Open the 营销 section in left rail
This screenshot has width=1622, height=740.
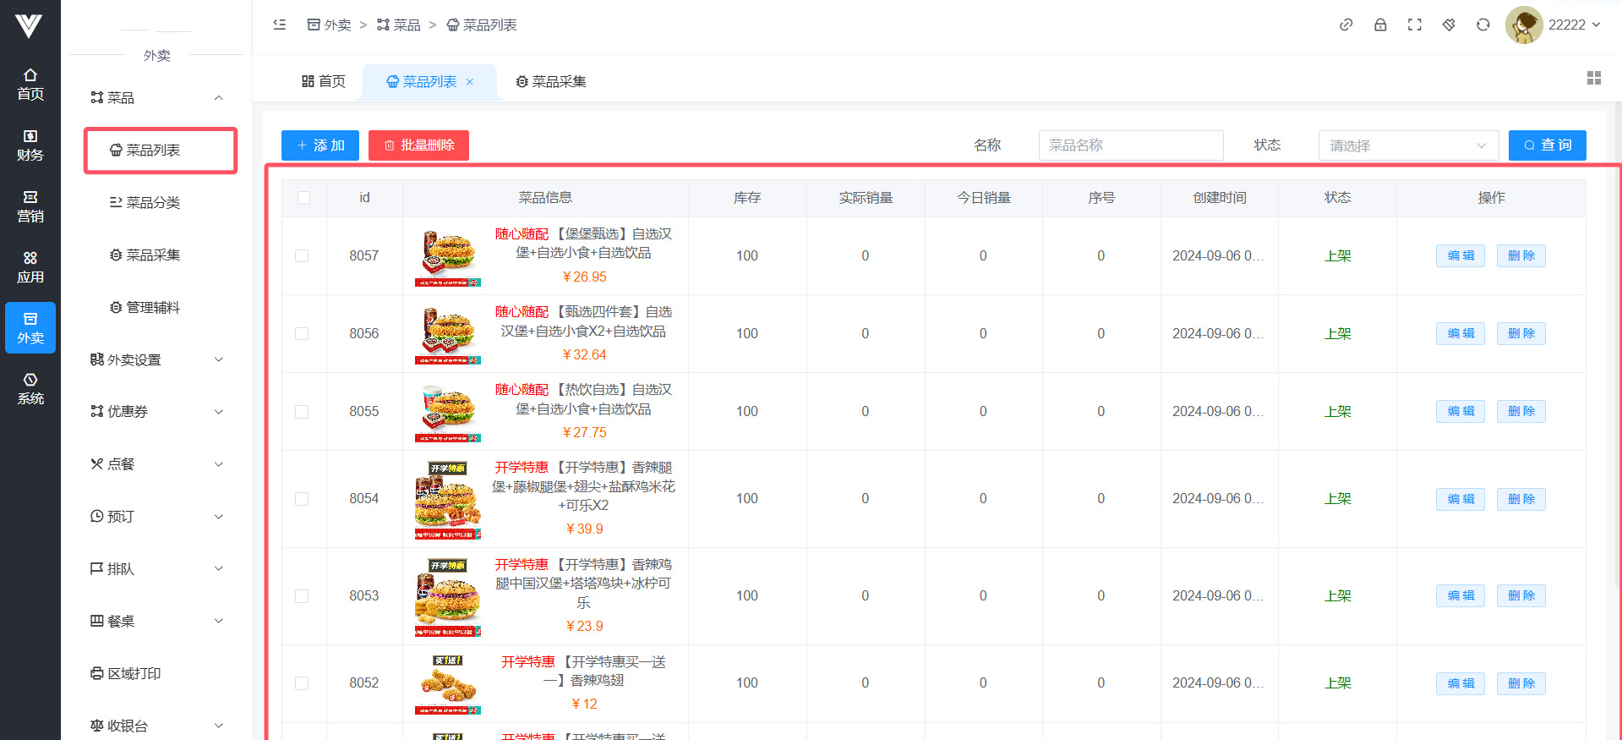(30, 206)
